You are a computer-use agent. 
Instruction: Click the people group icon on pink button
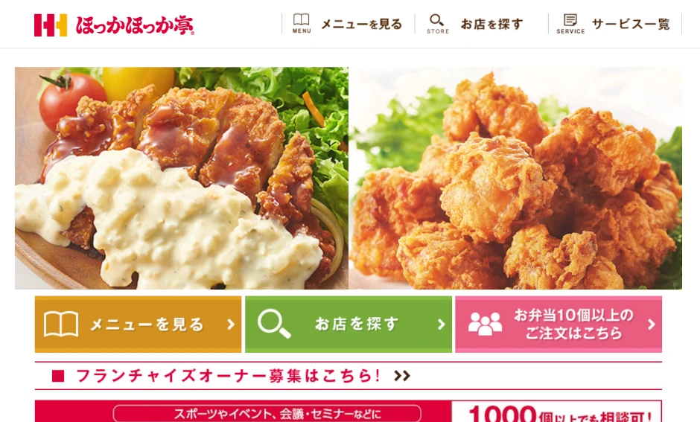click(485, 324)
